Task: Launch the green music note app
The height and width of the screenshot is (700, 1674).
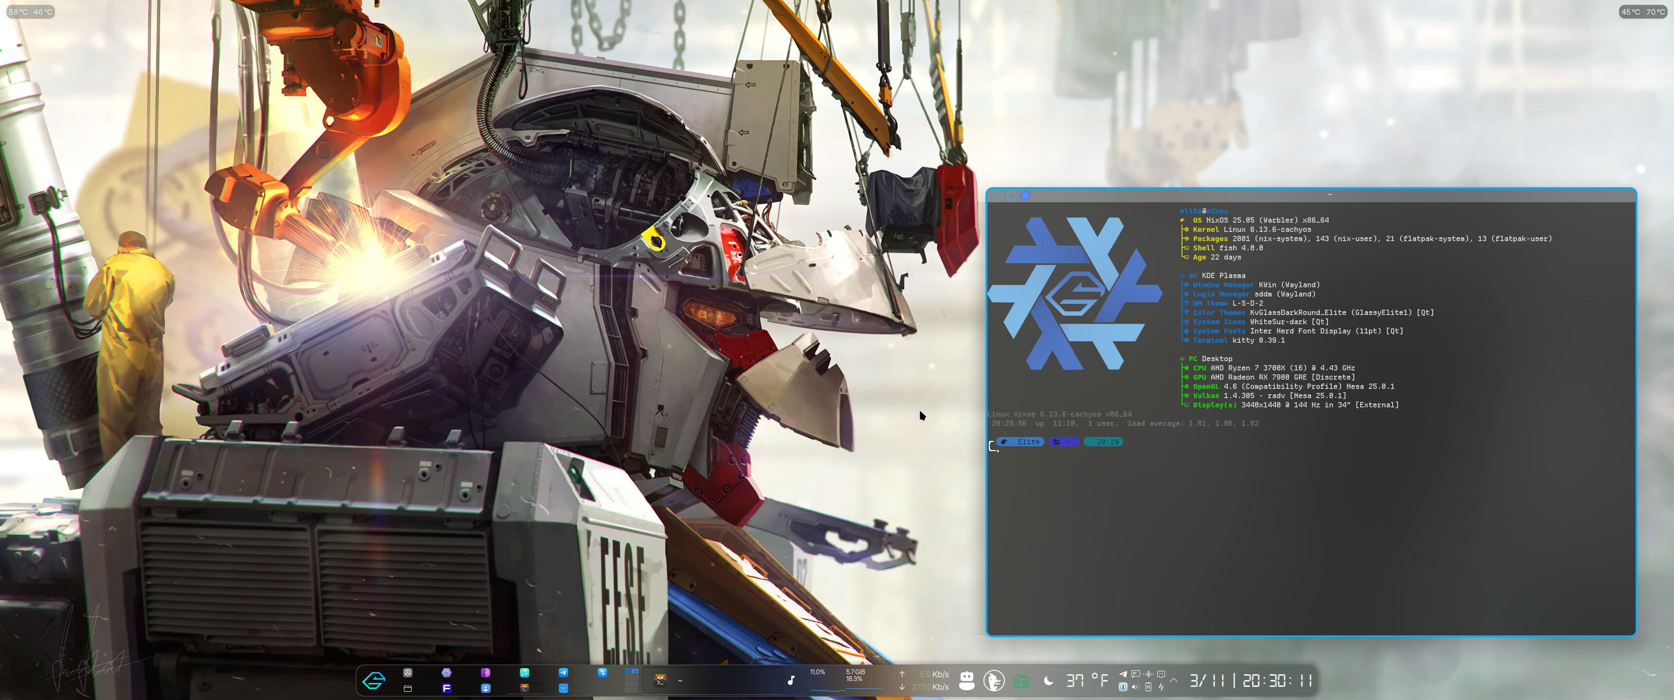Action: pyautogui.click(x=525, y=673)
